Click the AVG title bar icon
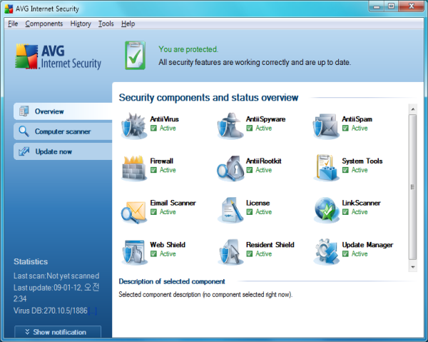 [x=9, y=9]
